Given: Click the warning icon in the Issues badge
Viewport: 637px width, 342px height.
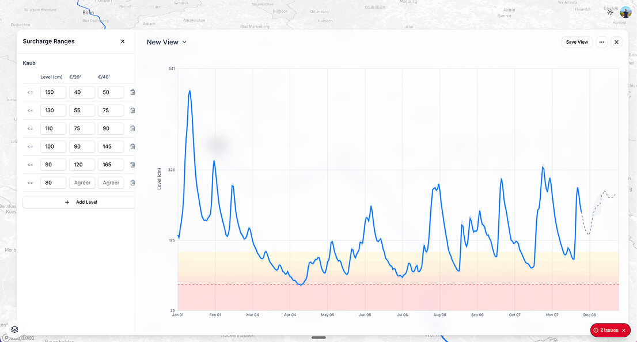Looking at the screenshot, I should (x=596, y=330).
